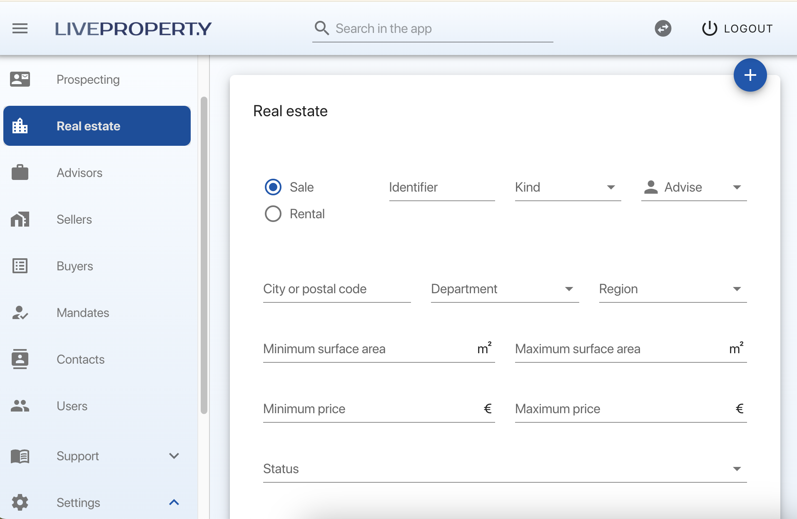
Task: Select the Rental radio button
Action: coord(273,214)
